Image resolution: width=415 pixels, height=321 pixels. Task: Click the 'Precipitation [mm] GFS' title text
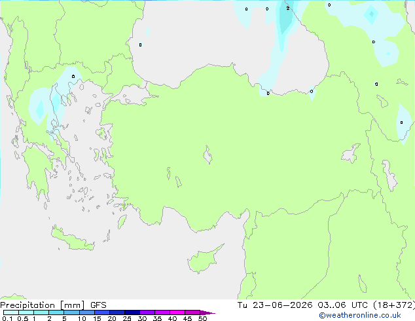point(53,305)
